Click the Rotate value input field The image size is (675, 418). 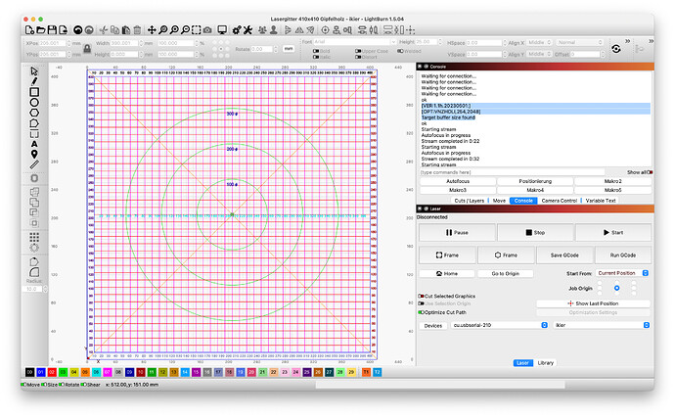click(x=262, y=49)
